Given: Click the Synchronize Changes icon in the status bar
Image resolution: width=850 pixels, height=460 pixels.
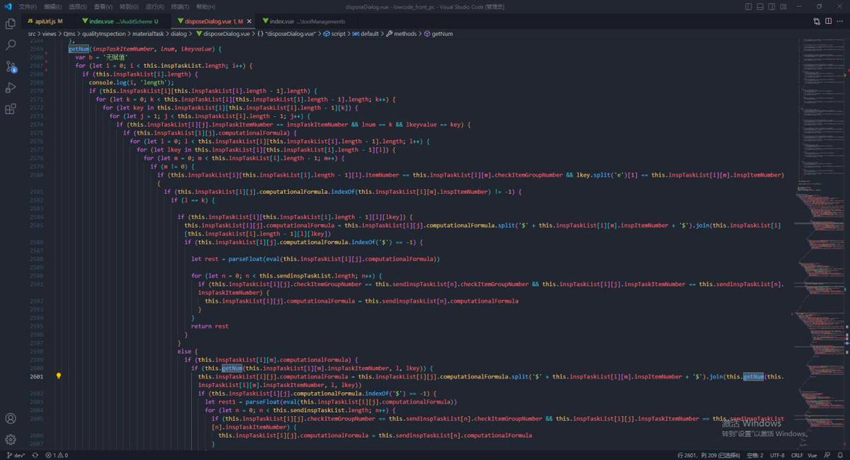Looking at the screenshot, I should [x=35, y=455].
